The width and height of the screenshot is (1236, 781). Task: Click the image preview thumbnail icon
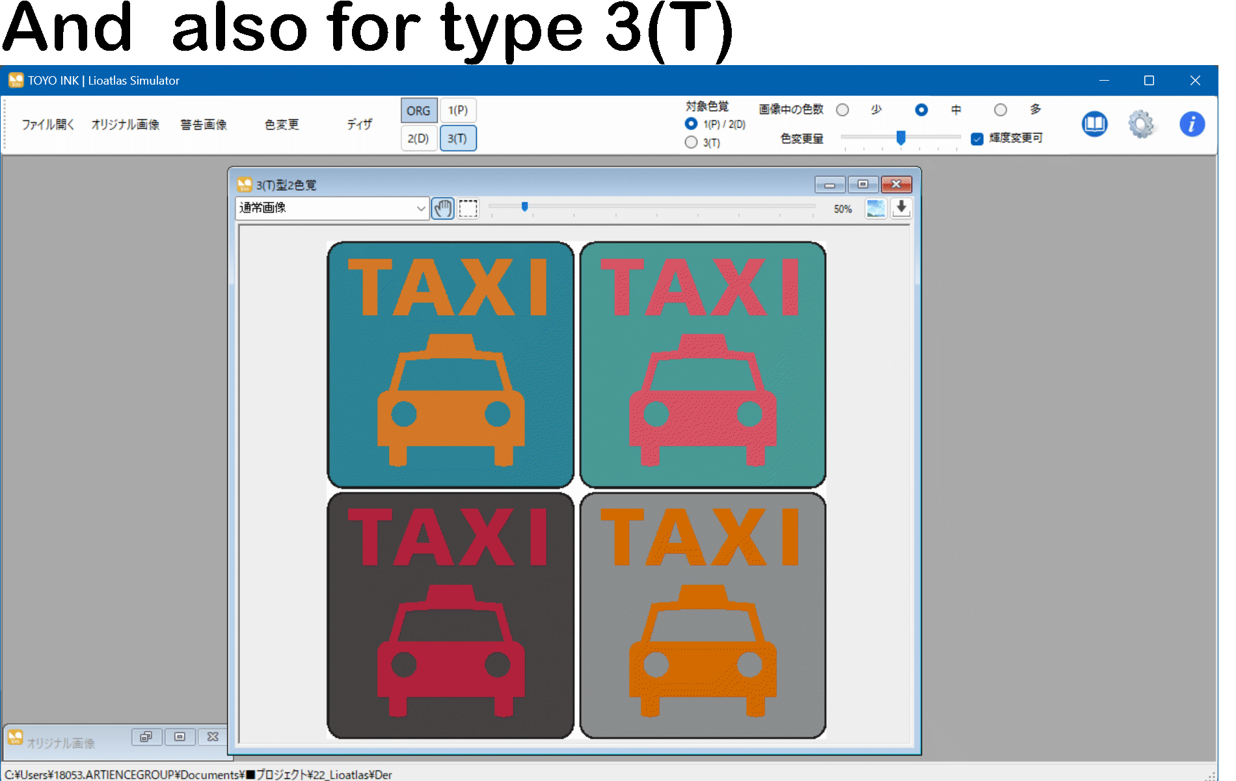876,208
